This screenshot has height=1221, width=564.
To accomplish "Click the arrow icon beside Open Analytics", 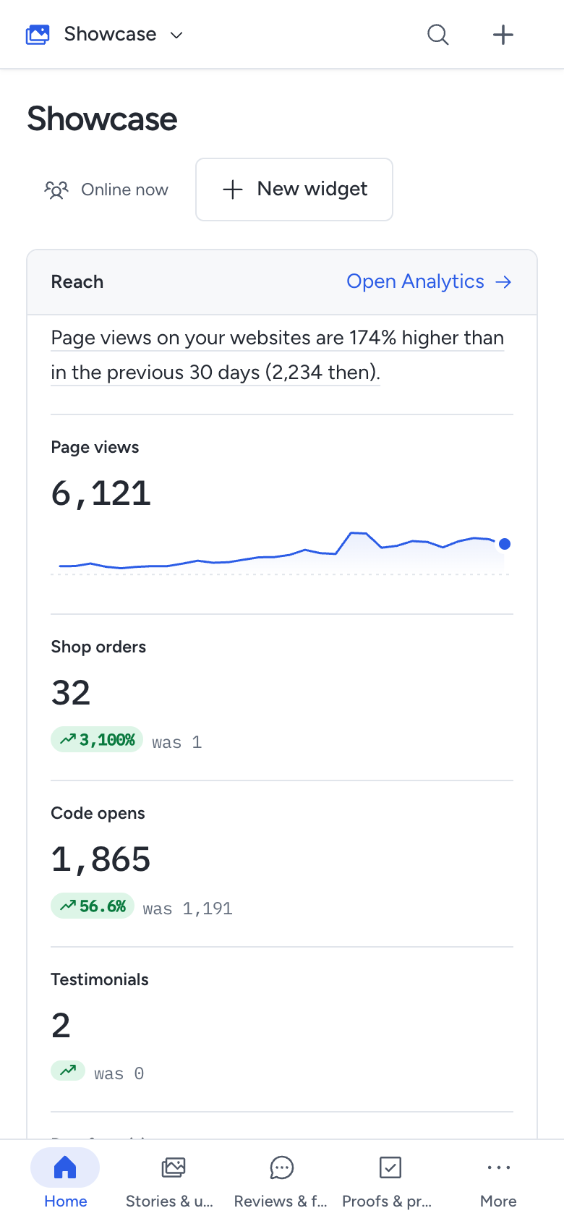I will pos(503,282).
